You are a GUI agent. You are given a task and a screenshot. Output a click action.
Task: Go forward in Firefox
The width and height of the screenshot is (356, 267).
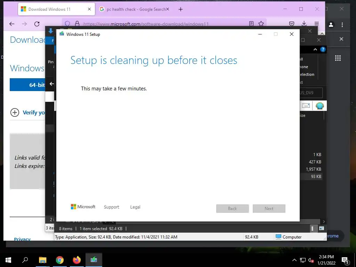pos(24,24)
